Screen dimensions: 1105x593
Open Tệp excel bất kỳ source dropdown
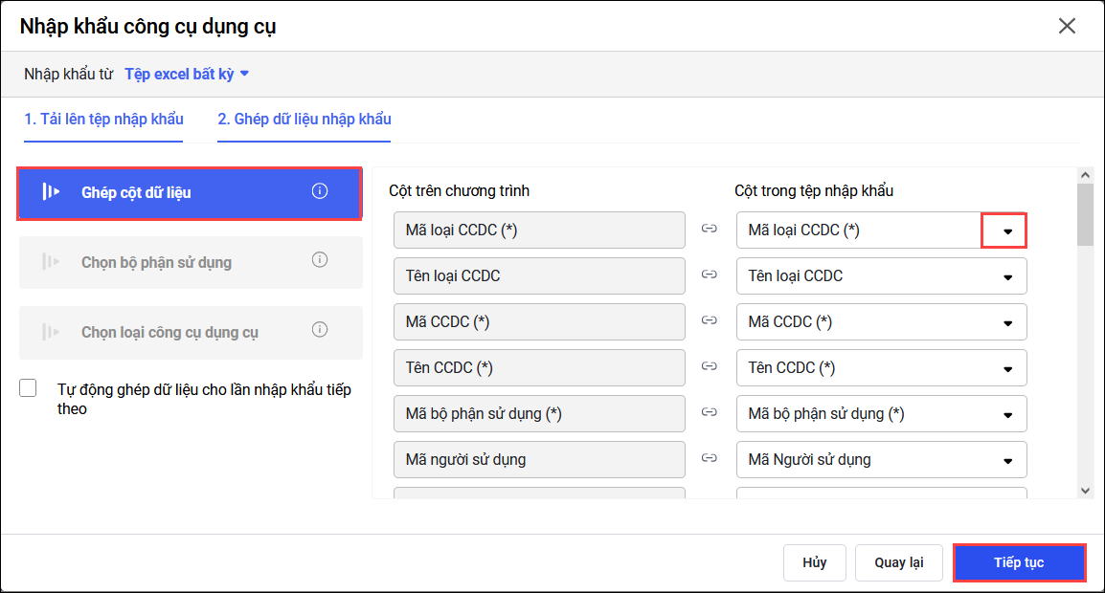[x=188, y=74]
